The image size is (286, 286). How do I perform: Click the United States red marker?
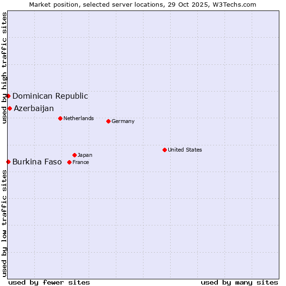point(164,150)
